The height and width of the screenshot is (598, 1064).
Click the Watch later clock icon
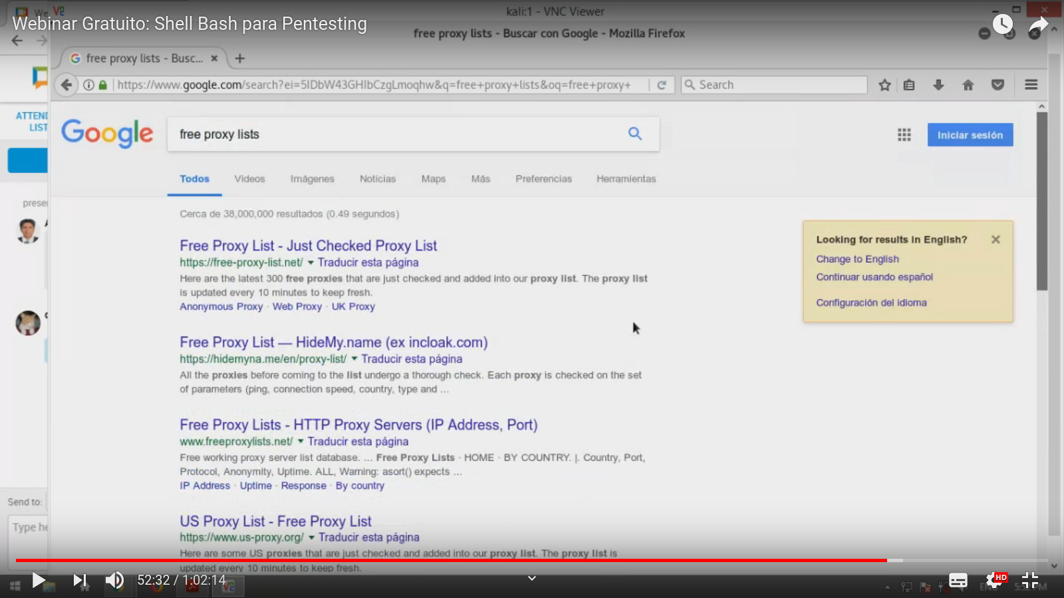pyautogui.click(x=1003, y=25)
